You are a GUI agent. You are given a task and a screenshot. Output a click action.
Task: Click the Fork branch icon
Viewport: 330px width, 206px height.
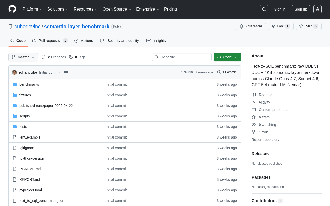point(273,26)
